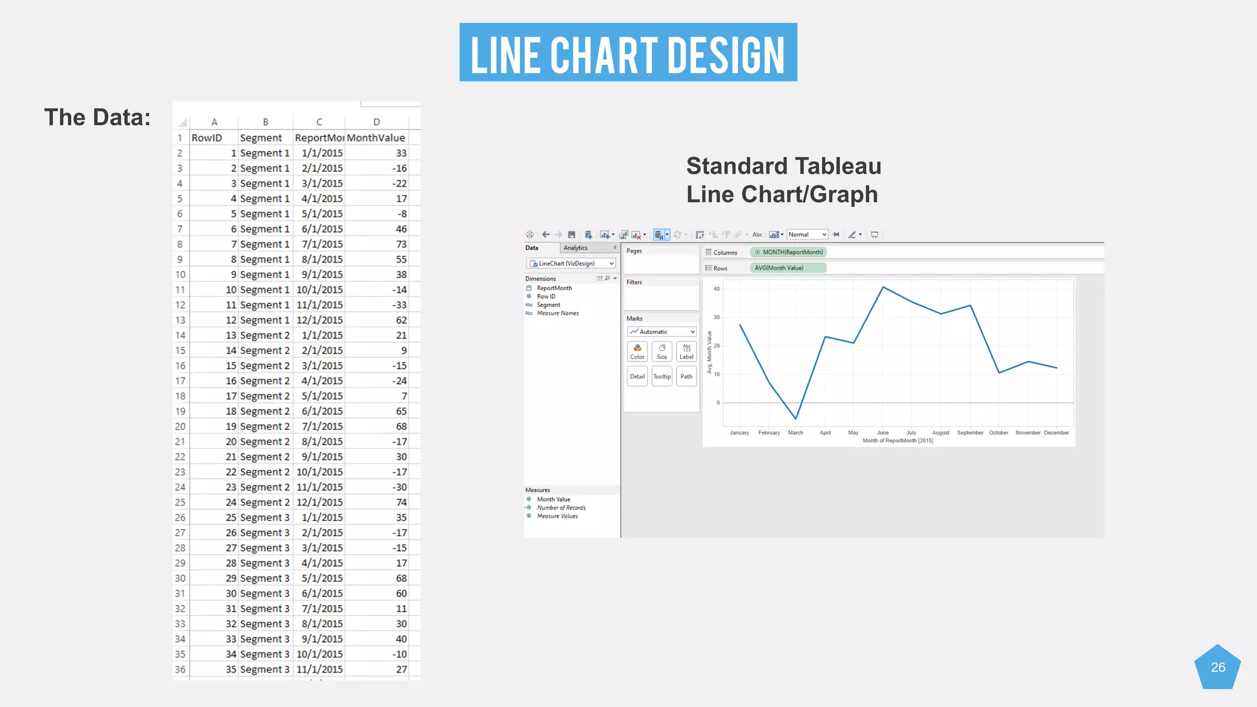Click the Color button in Marks card
This screenshot has height=707, width=1257.
click(637, 352)
